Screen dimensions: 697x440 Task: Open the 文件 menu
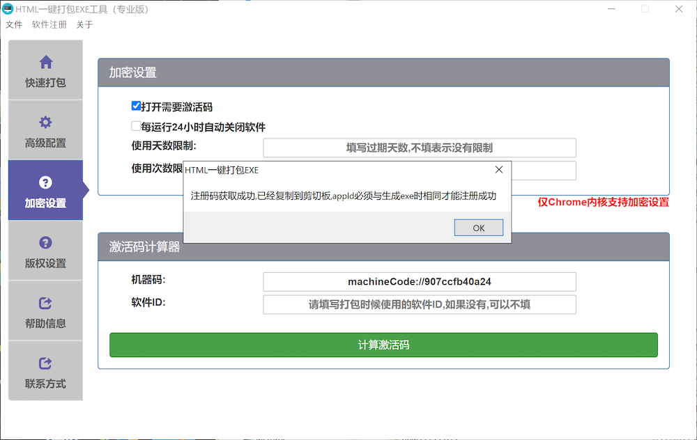point(14,25)
